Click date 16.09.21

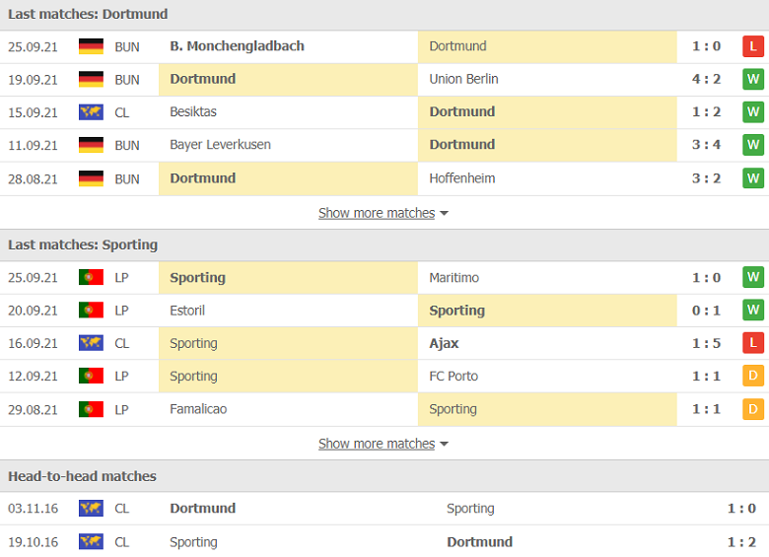(33, 344)
